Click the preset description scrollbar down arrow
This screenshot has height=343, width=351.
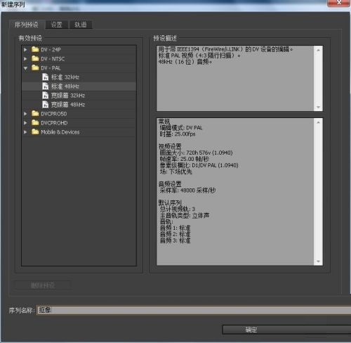coord(318,107)
